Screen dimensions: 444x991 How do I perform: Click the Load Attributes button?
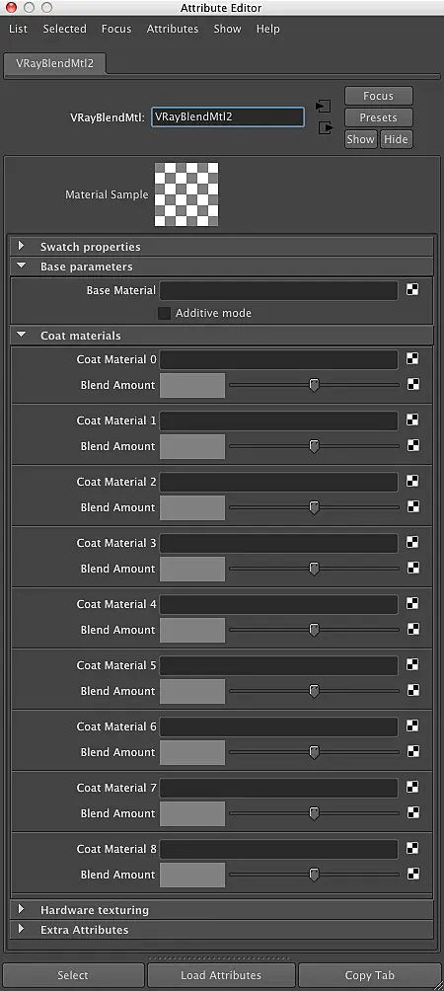click(221, 975)
